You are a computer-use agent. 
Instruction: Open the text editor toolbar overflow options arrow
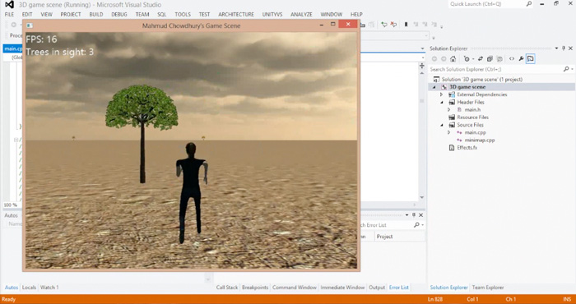pos(442,27)
